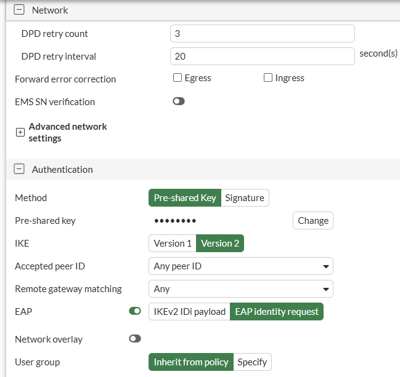
Task: Enable Ingress forward error correction
Action: click(x=268, y=77)
